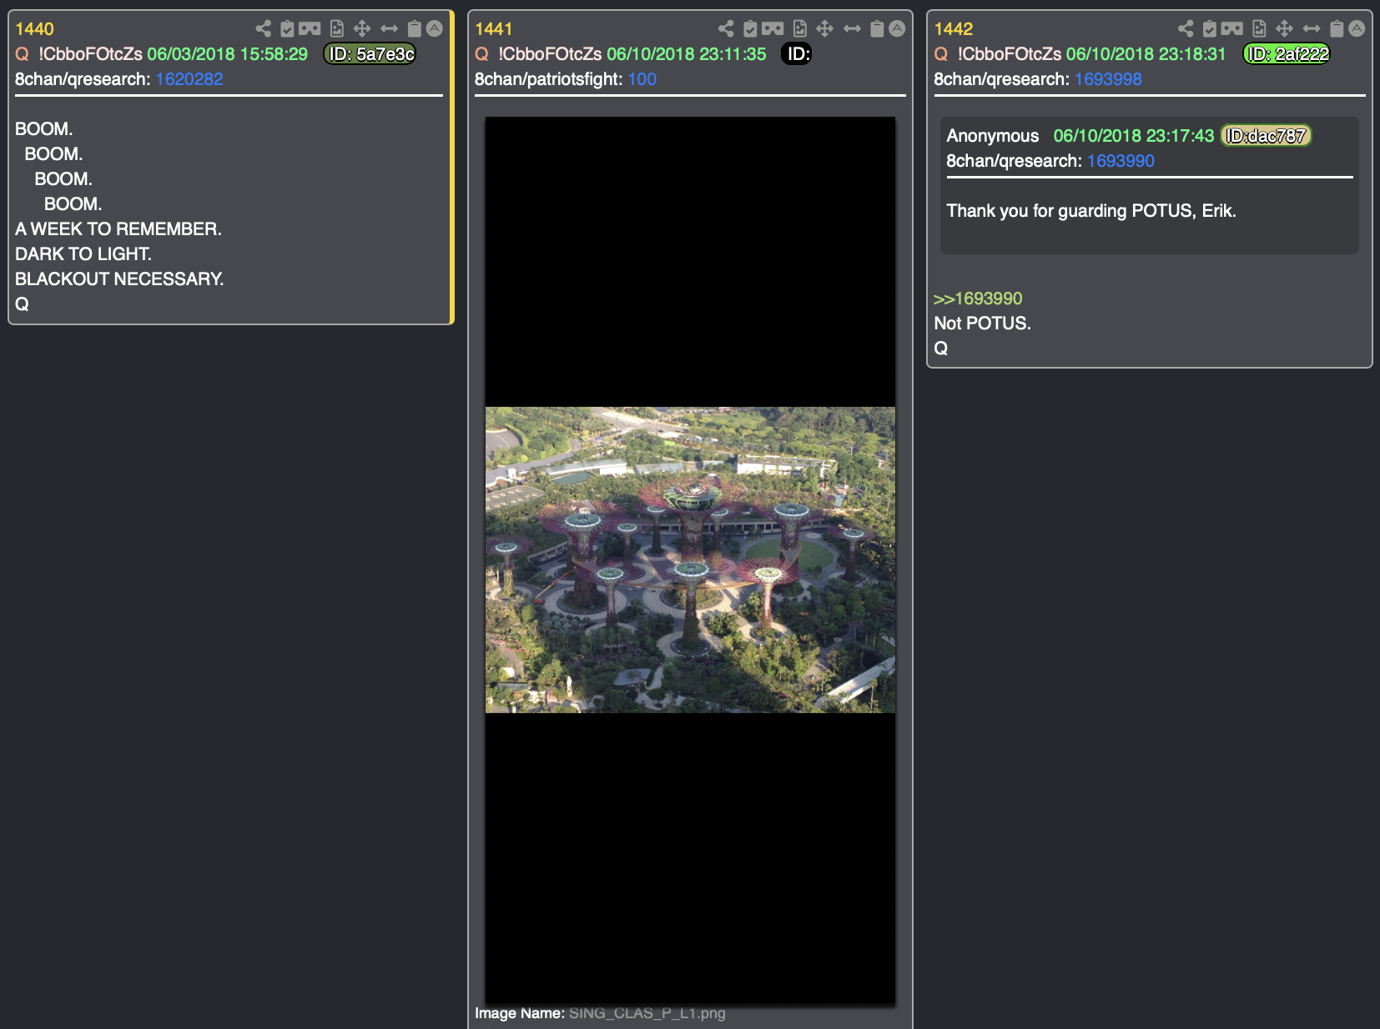Click the circled up-arrow icon on post 1442
This screenshot has width=1380, height=1029.
coord(1357,28)
